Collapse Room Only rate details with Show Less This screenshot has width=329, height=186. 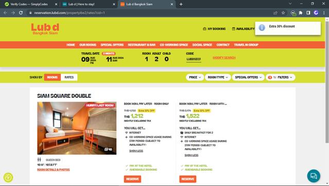click(x=136, y=151)
